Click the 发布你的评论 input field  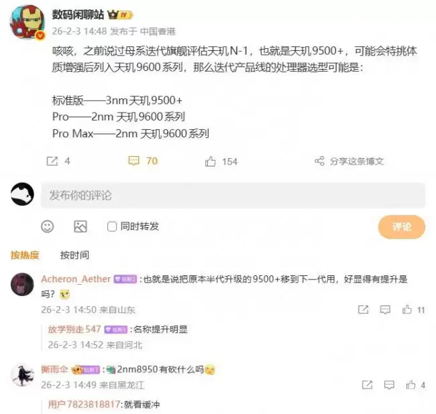233,195
